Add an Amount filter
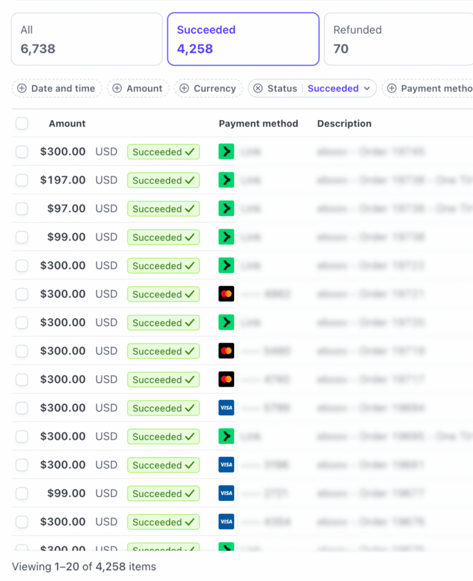The height and width of the screenshot is (581, 473). pyautogui.click(x=144, y=89)
